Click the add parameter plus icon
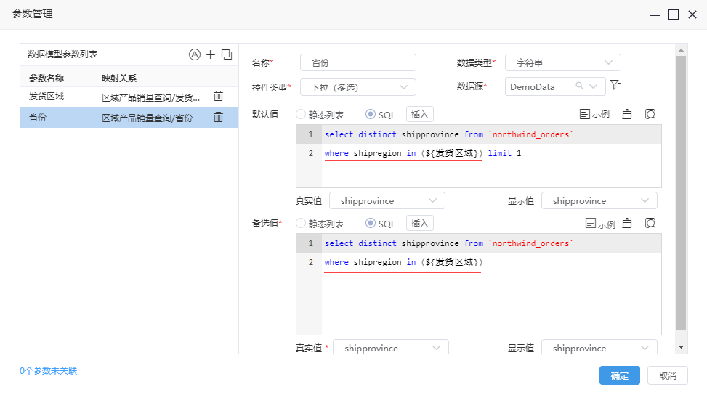Image resolution: width=707 pixels, height=395 pixels. click(211, 54)
